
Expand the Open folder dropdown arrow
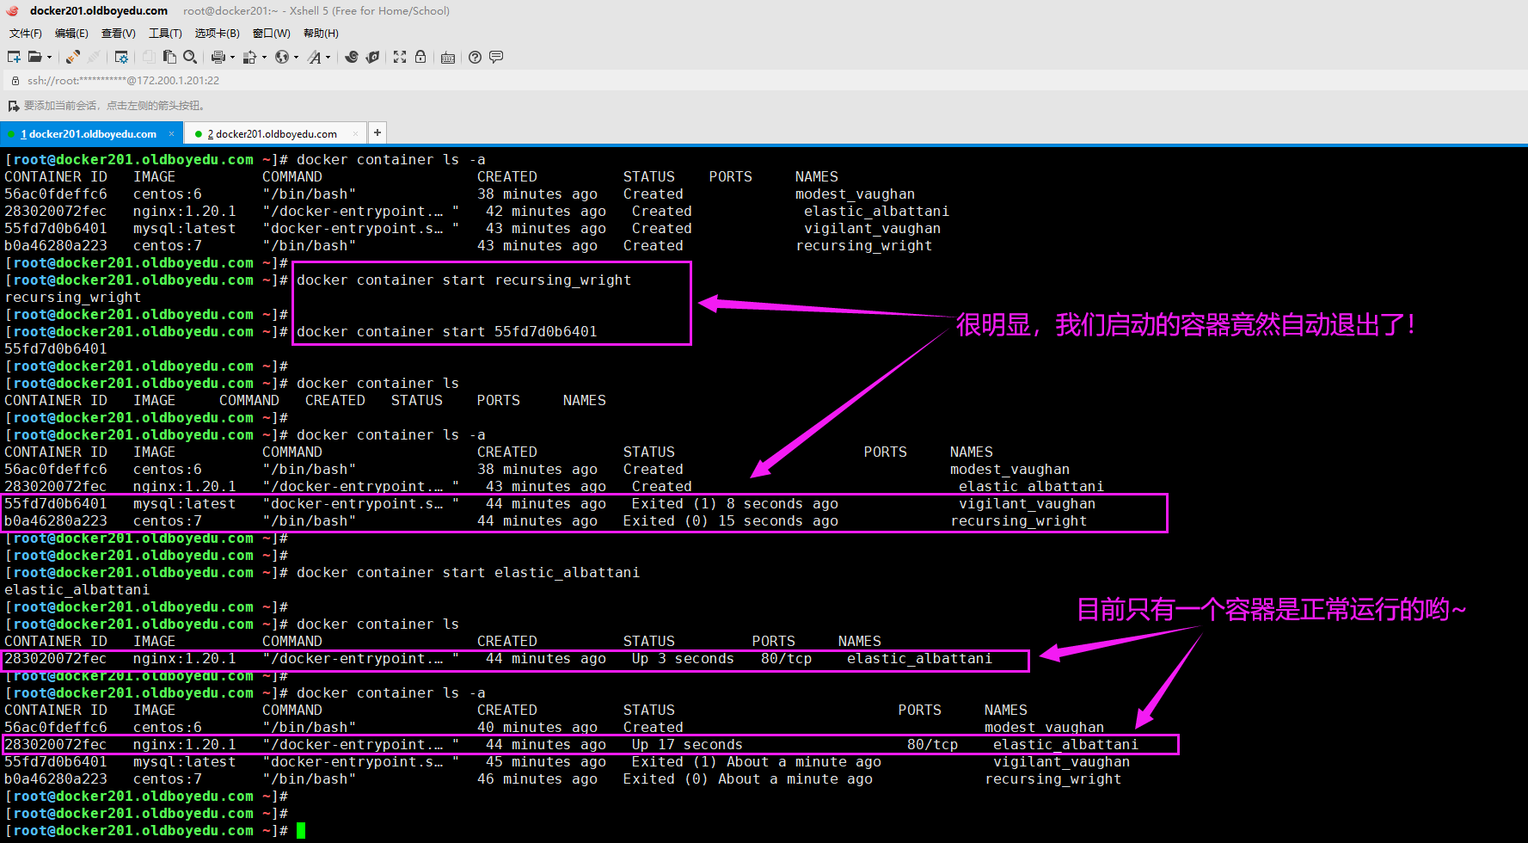coord(49,58)
